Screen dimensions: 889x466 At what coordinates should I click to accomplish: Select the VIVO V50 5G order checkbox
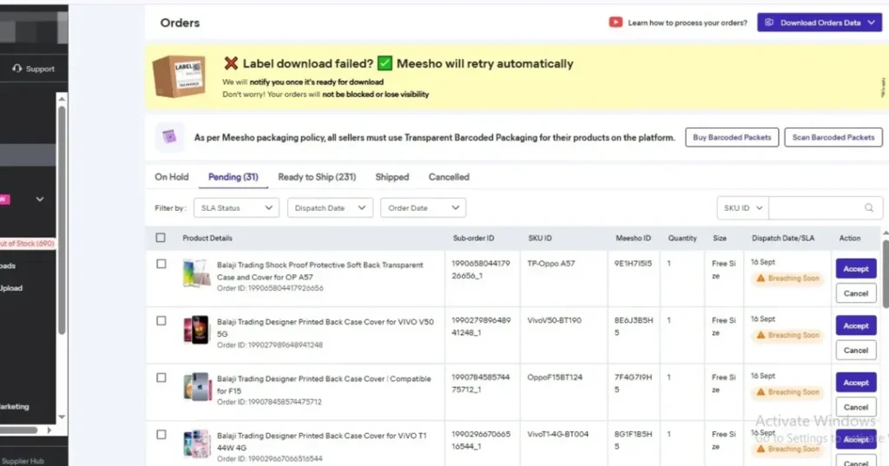point(161,321)
